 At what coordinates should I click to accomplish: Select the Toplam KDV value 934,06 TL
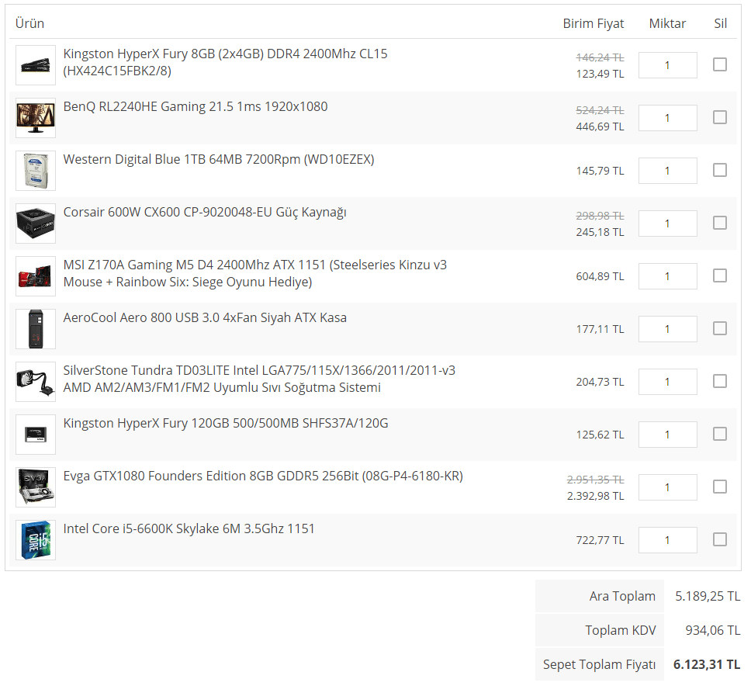[x=713, y=630]
